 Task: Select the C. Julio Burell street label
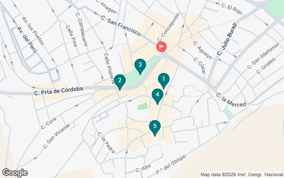click(x=227, y=39)
